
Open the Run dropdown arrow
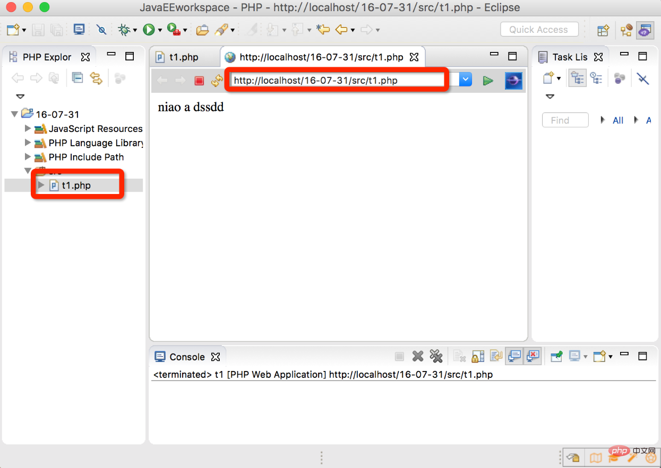(x=159, y=31)
